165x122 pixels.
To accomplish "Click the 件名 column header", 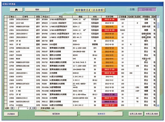I will click(61, 17).
